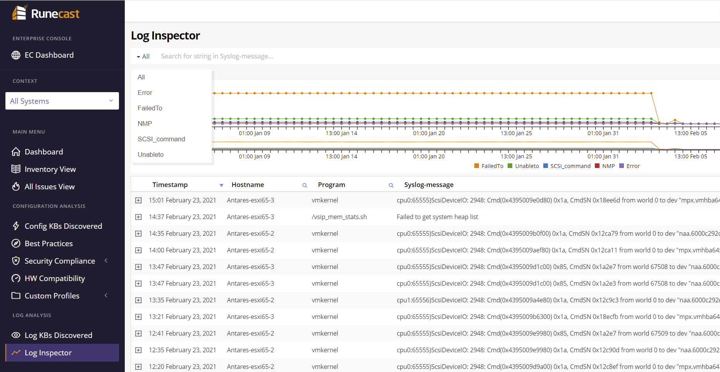The image size is (720, 372).
Task: Select FailedTo filter option
Action: point(171,108)
